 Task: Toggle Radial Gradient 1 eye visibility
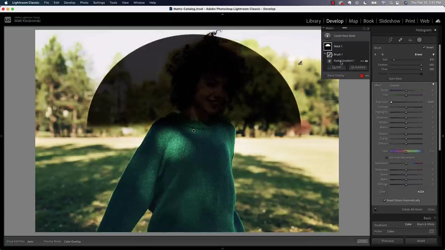click(x=366, y=61)
